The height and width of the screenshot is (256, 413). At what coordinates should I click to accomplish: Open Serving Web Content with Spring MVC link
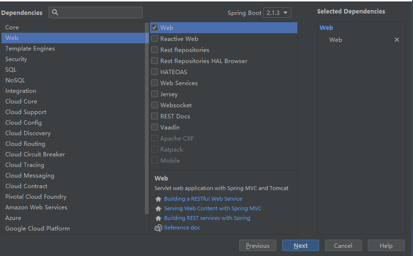click(213, 208)
